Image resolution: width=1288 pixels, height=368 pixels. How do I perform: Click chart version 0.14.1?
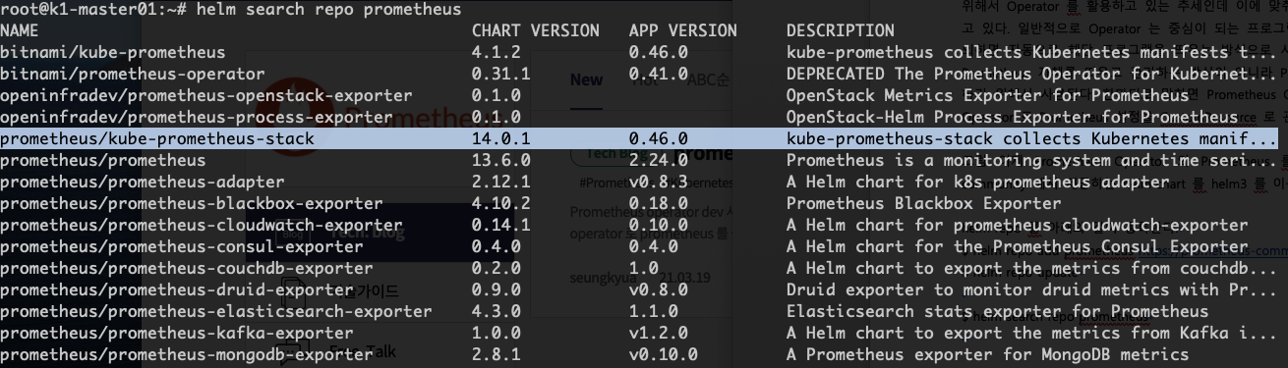click(x=501, y=225)
